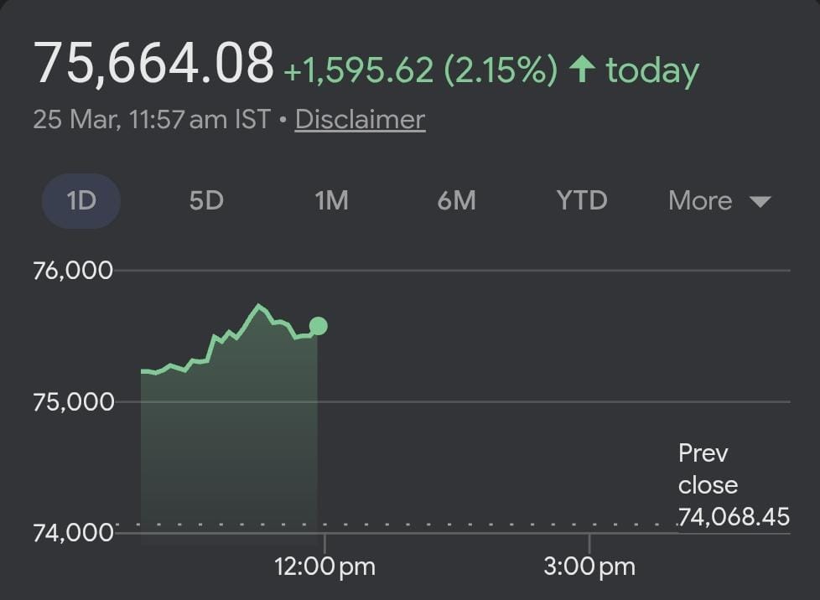This screenshot has height=600, width=820.
Task: Click the dropdown triangle beside More
Action: click(x=760, y=202)
